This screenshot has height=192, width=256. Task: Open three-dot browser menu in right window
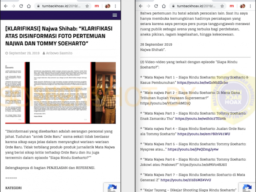tap(250, 6)
